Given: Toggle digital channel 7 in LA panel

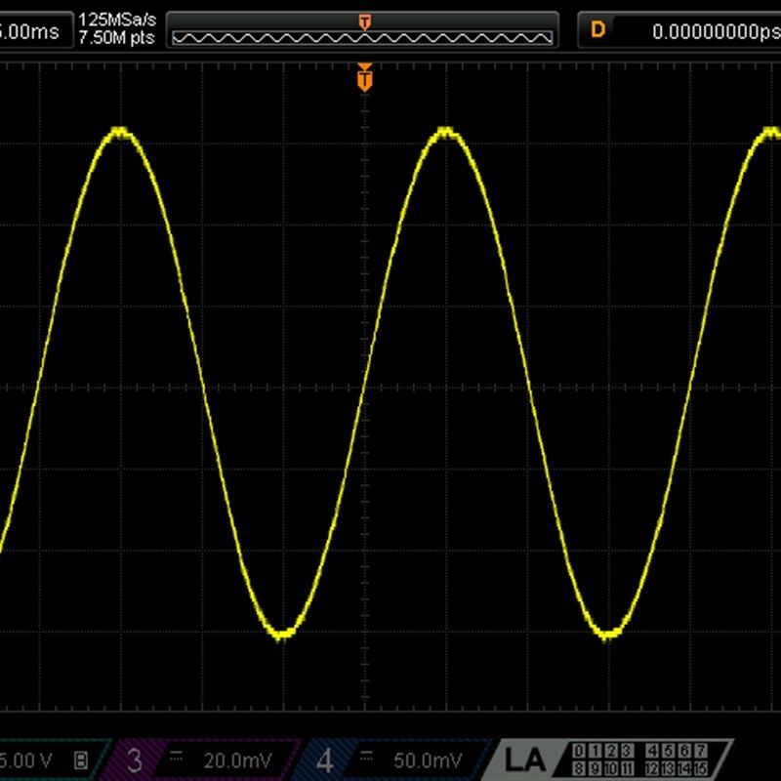Looking at the screenshot, I should tap(701, 750).
